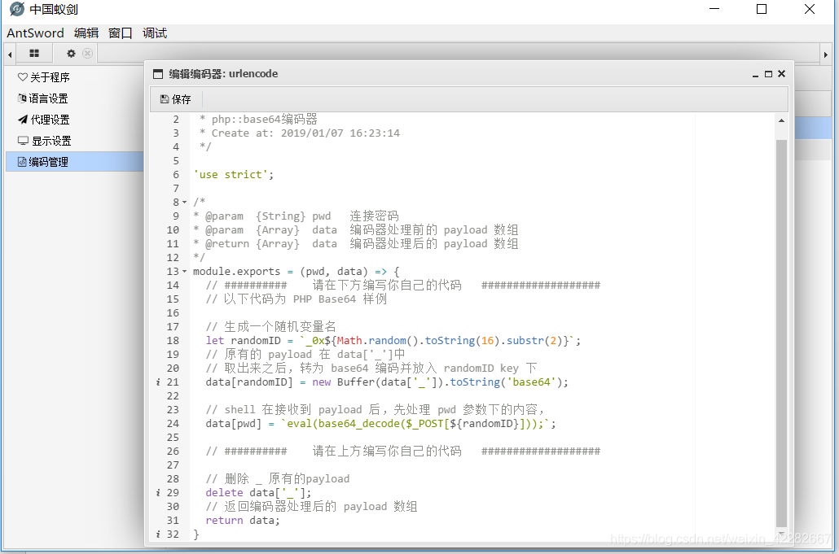This screenshot has width=839, height=554.
Task: Maximize the urlencode editor dialog
Action: 768,74
